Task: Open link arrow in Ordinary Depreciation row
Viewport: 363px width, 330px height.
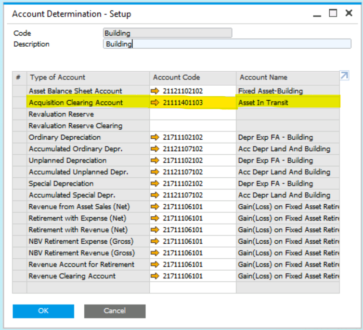Action: (x=155, y=137)
